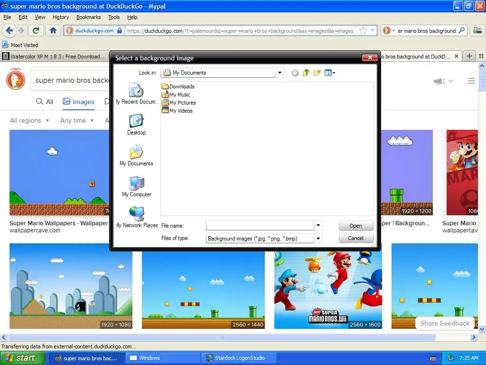Screen dimensions: 486x365
Task: Open the Most Visited bookmarks folder
Action: pyautogui.click(x=20, y=45)
